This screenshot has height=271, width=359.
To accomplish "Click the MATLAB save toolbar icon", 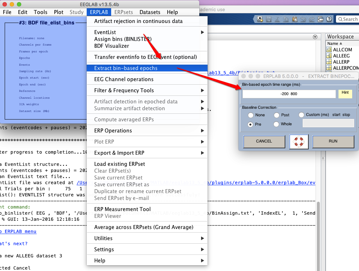I will [269, 19].
